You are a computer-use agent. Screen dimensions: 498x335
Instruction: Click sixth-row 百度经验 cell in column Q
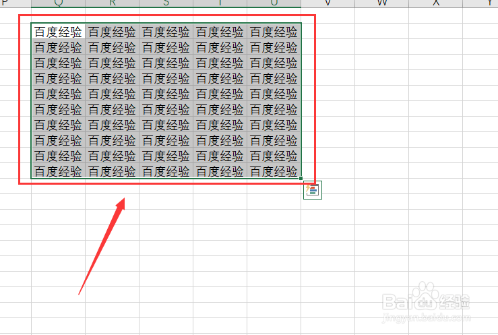coord(59,109)
